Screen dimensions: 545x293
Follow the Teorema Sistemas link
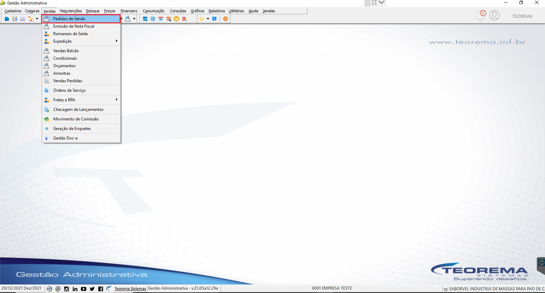coord(130,289)
